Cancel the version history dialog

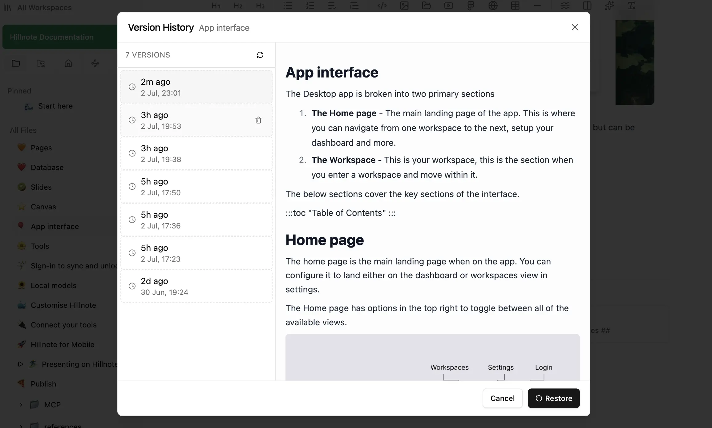point(503,398)
